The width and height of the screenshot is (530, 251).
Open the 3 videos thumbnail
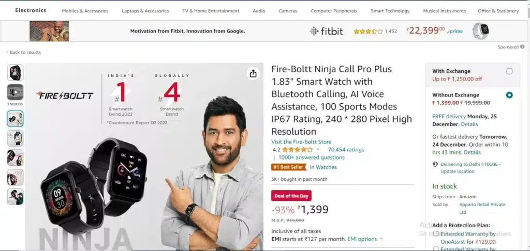point(15,92)
